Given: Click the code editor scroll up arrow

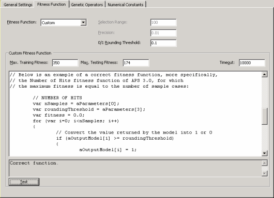Looking at the screenshot, I should click(x=264, y=75).
